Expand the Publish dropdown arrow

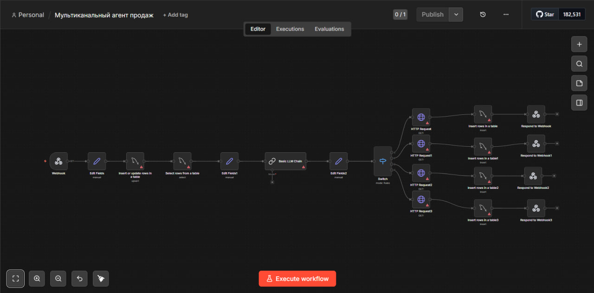point(456,14)
